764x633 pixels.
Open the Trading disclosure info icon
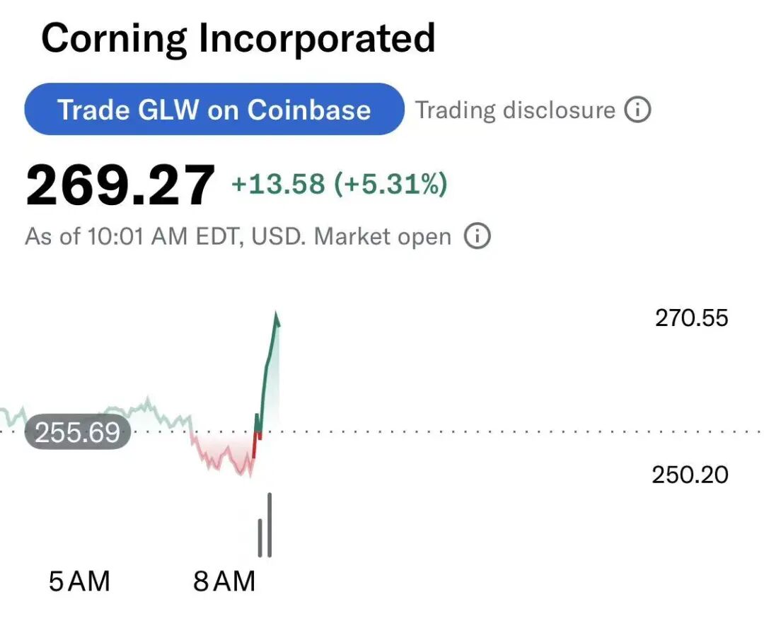pyautogui.click(x=637, y=110)
